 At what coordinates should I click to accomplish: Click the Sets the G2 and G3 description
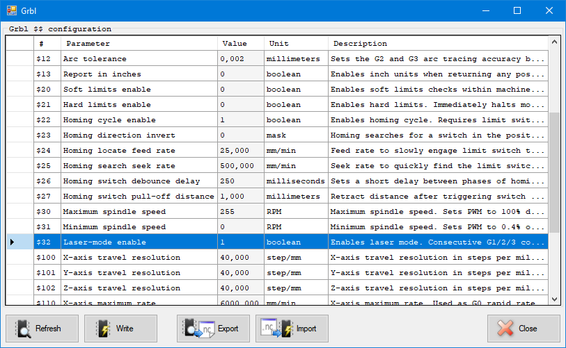tap(438, 59)
